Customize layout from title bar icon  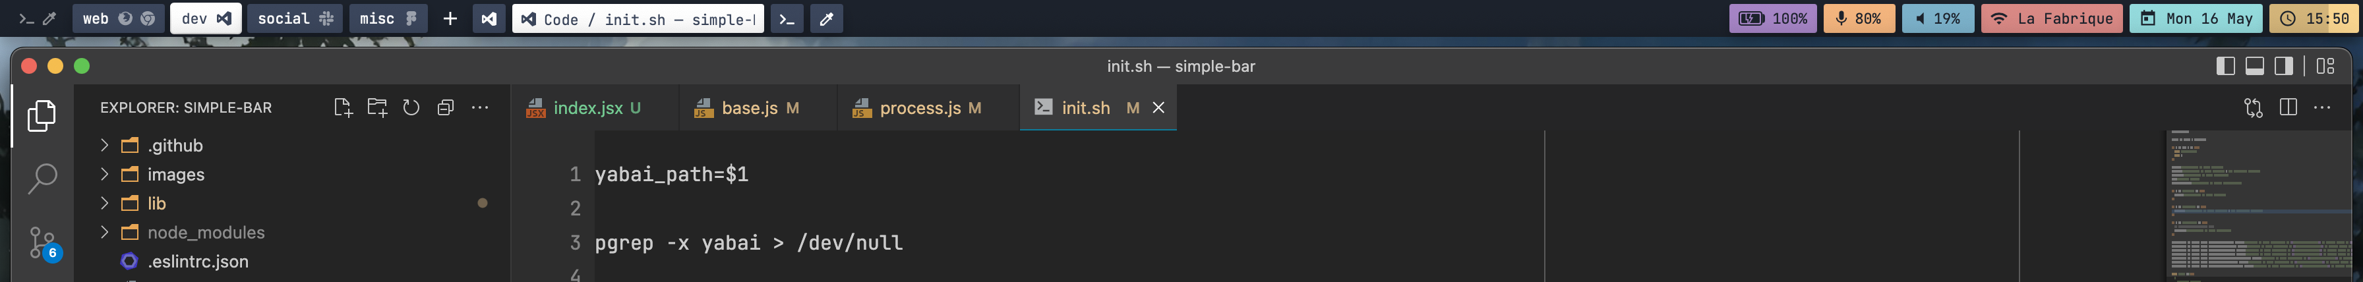(x=2325, y=66)
